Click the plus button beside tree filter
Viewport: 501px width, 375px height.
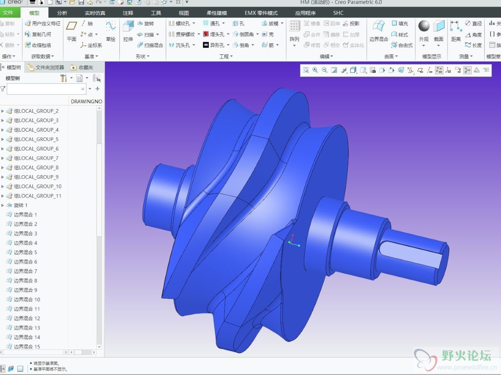(x=98, y=89)
